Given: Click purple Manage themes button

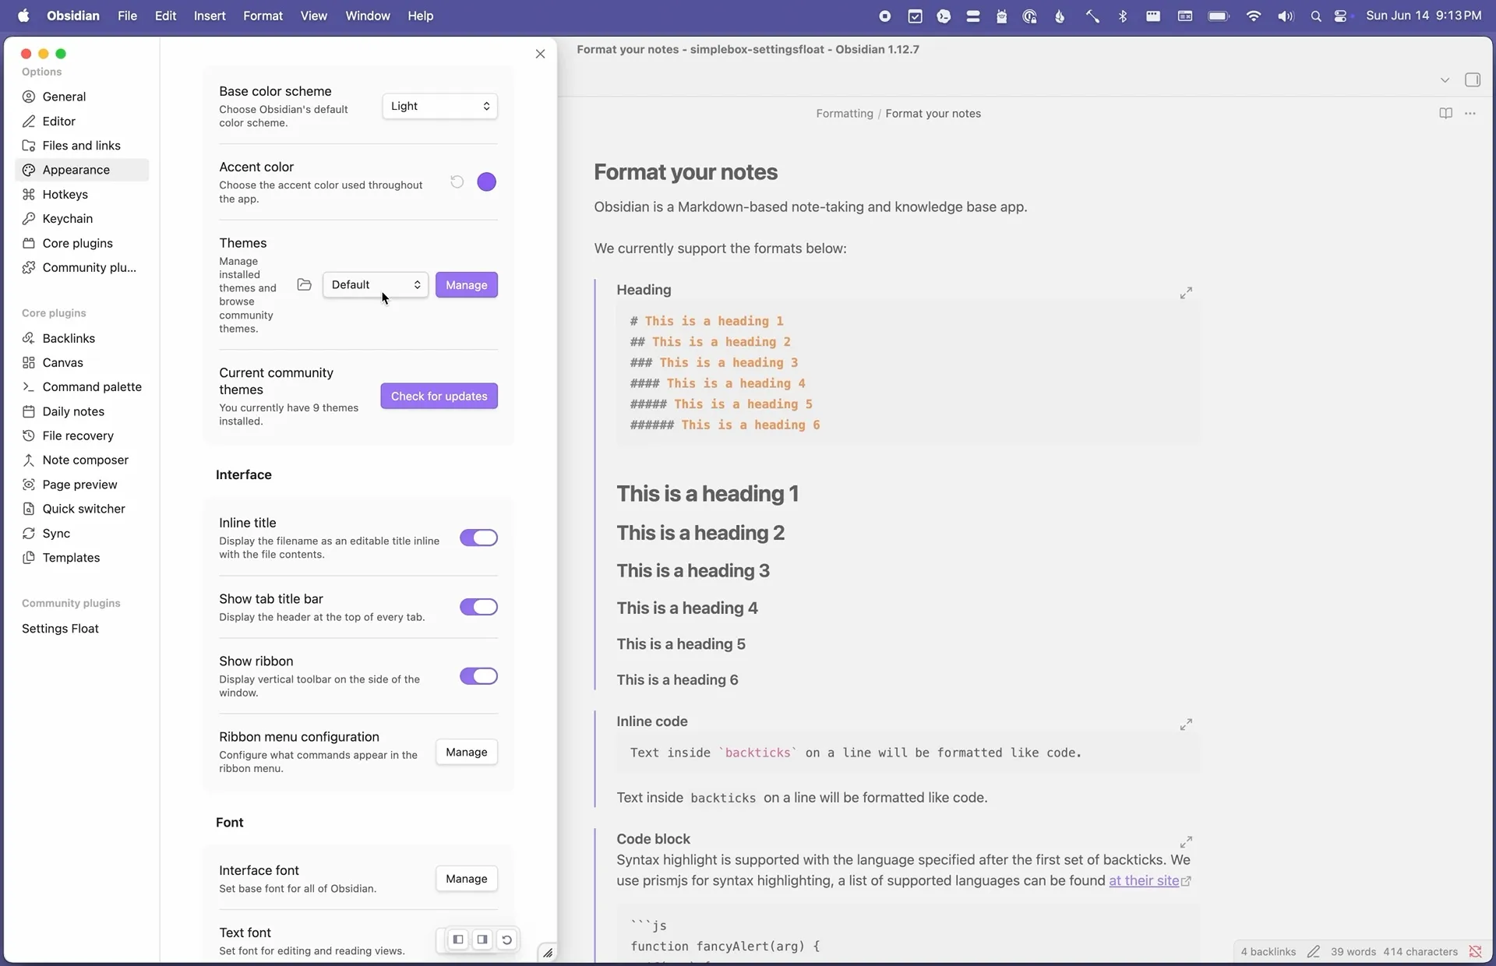Looking at the screenshot, I should point(467,285).
